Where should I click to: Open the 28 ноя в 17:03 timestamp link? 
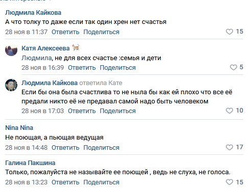tap(42, 111)
